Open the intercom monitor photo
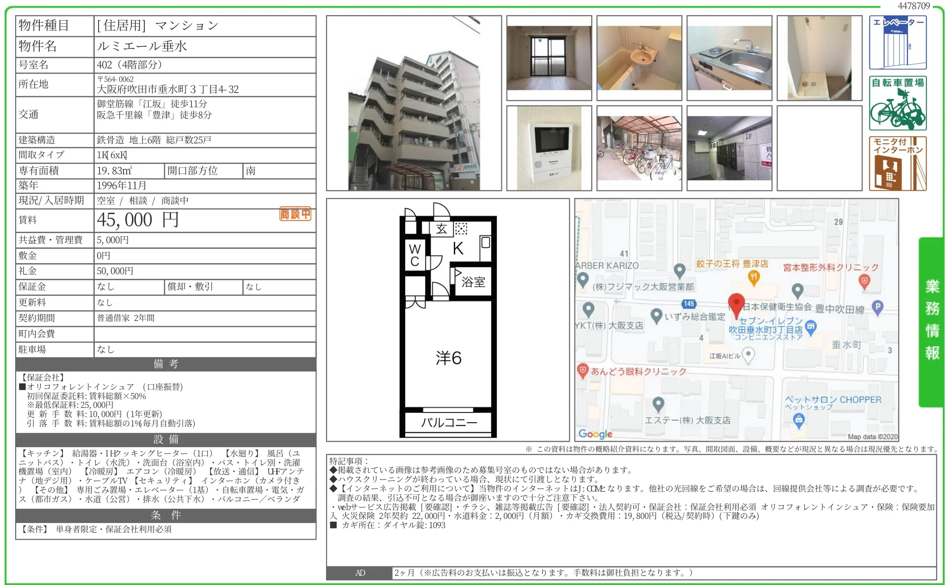951x585 pixels. pyautogui.click(x=549, y=148)
